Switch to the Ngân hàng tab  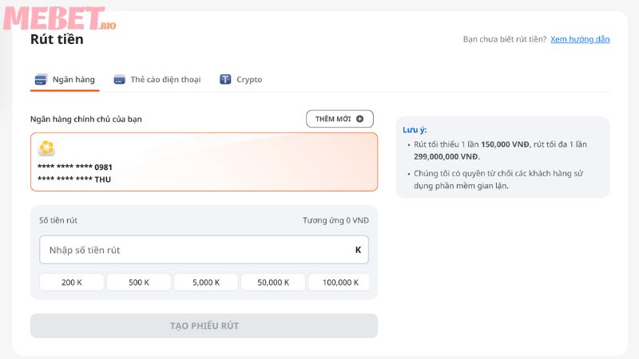click(x=65, y=80)
